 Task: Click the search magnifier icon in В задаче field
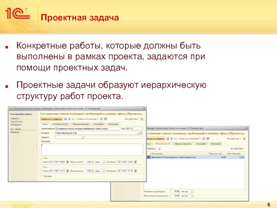[141, 133]
